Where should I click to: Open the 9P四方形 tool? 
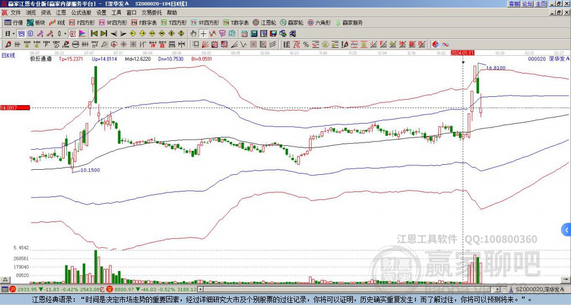113,22
